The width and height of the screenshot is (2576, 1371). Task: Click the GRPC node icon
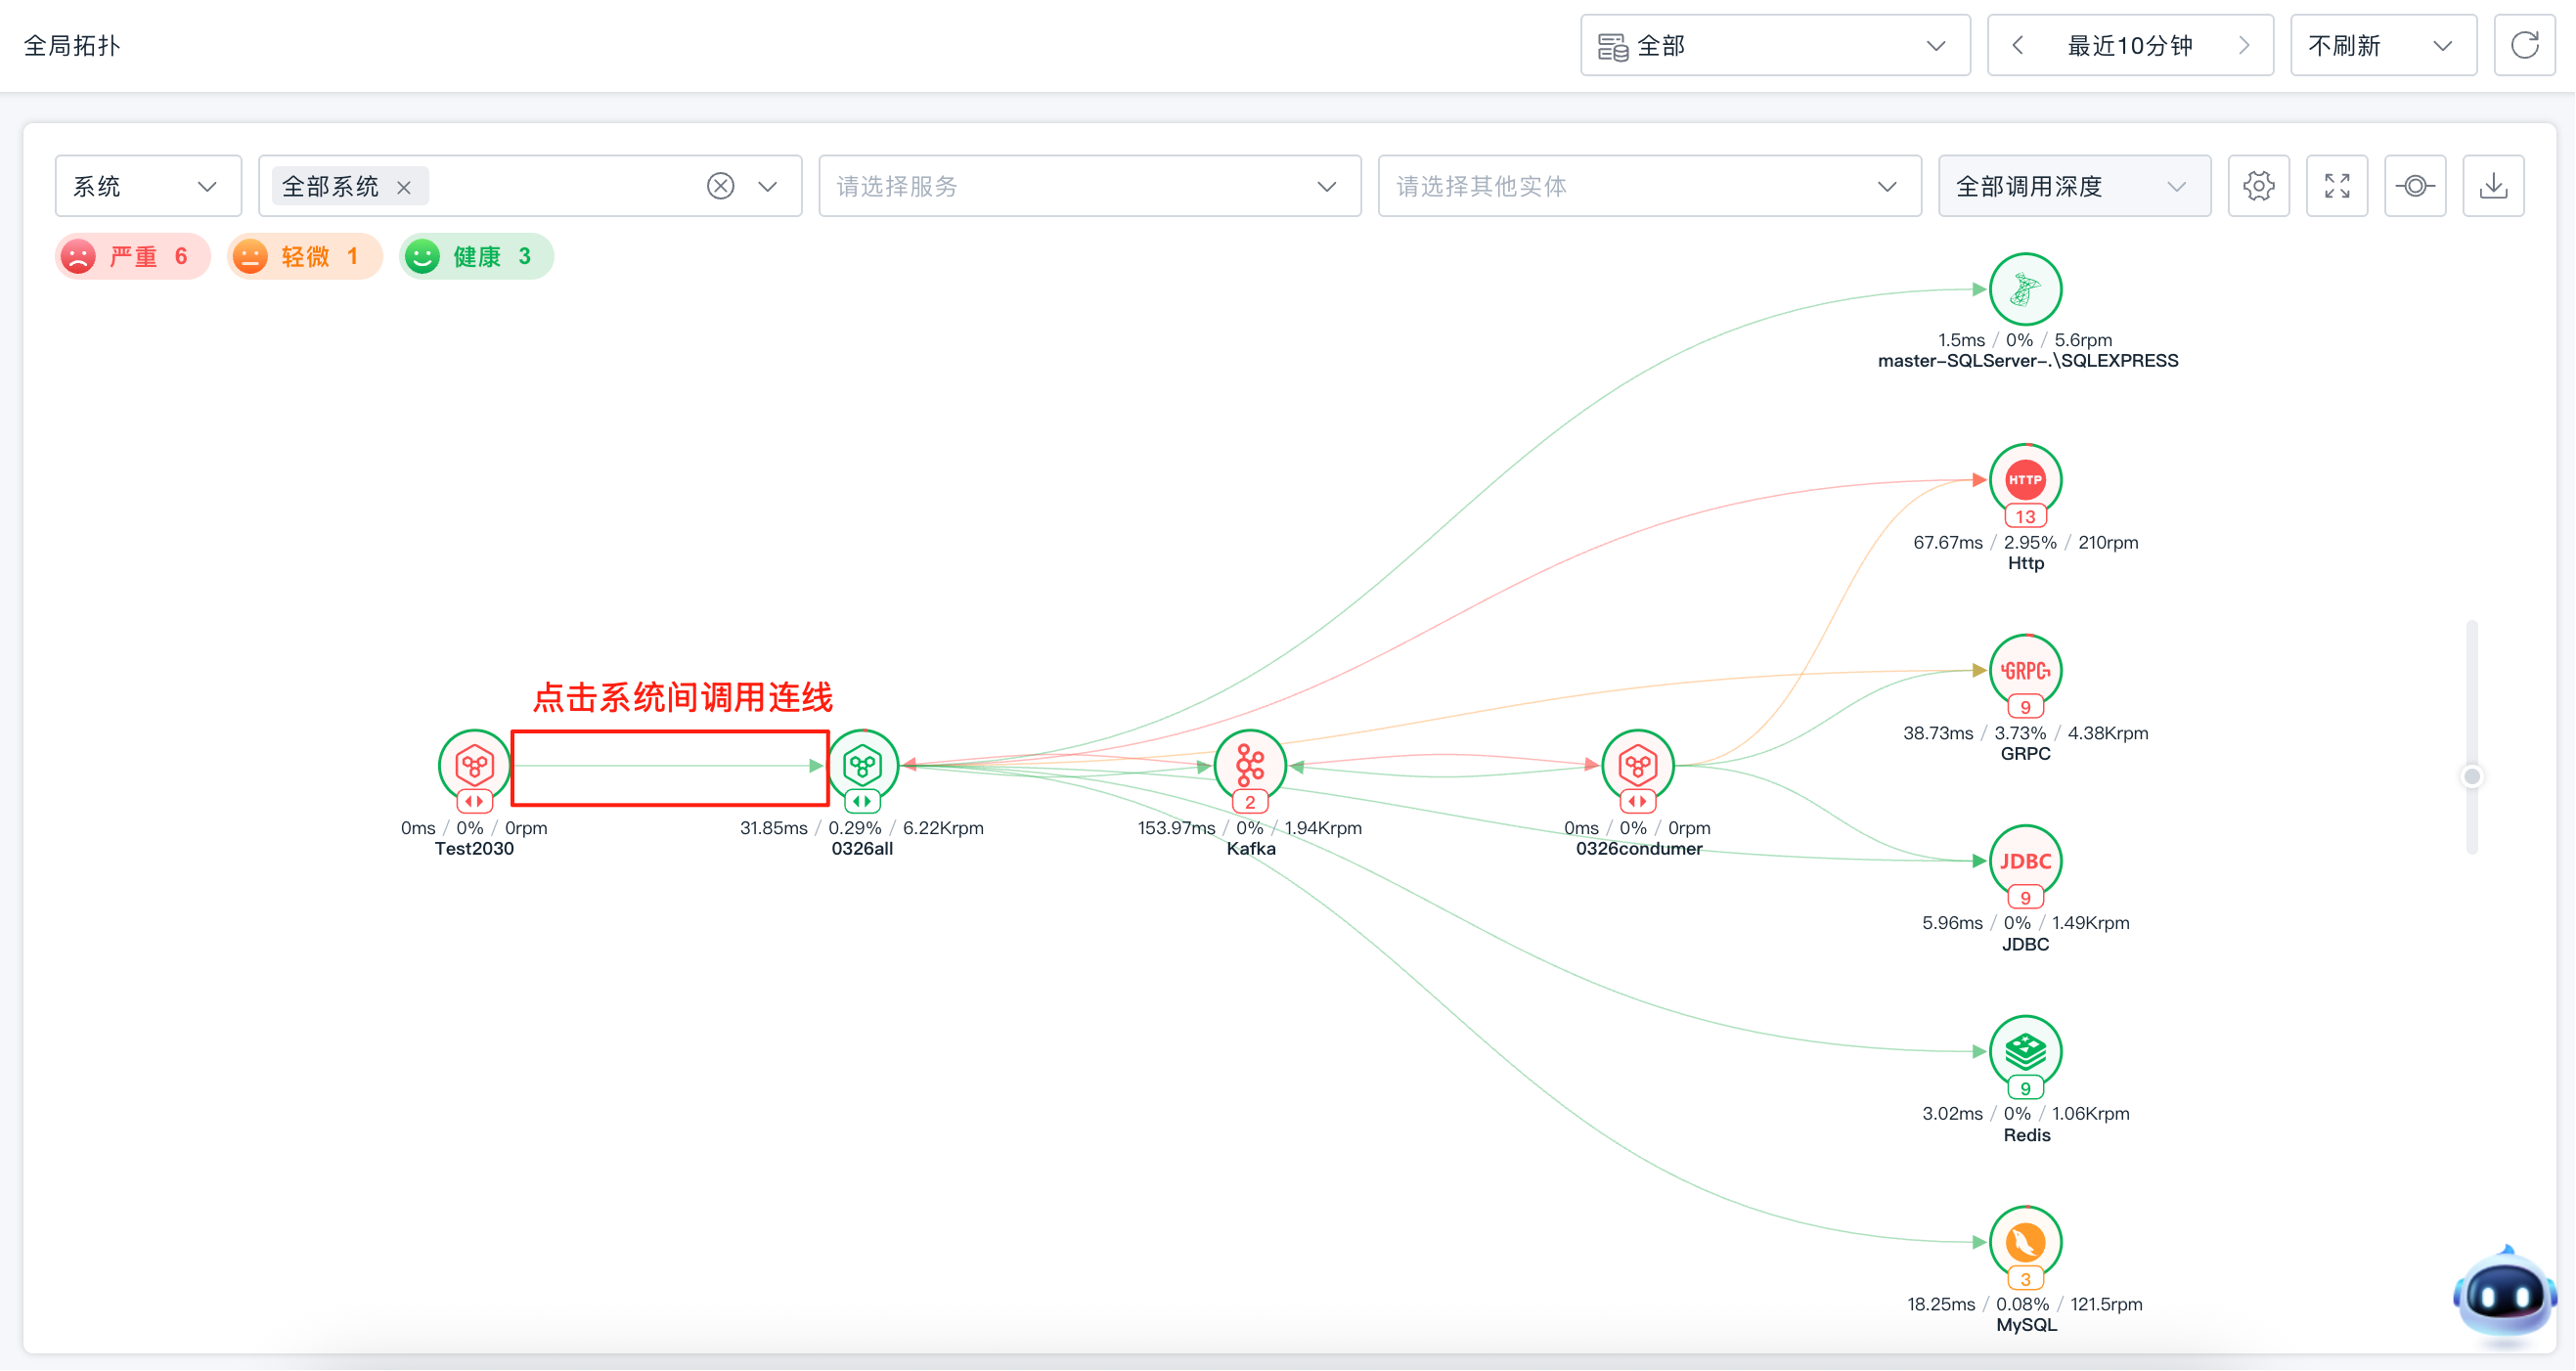(x=2025, y=670)
